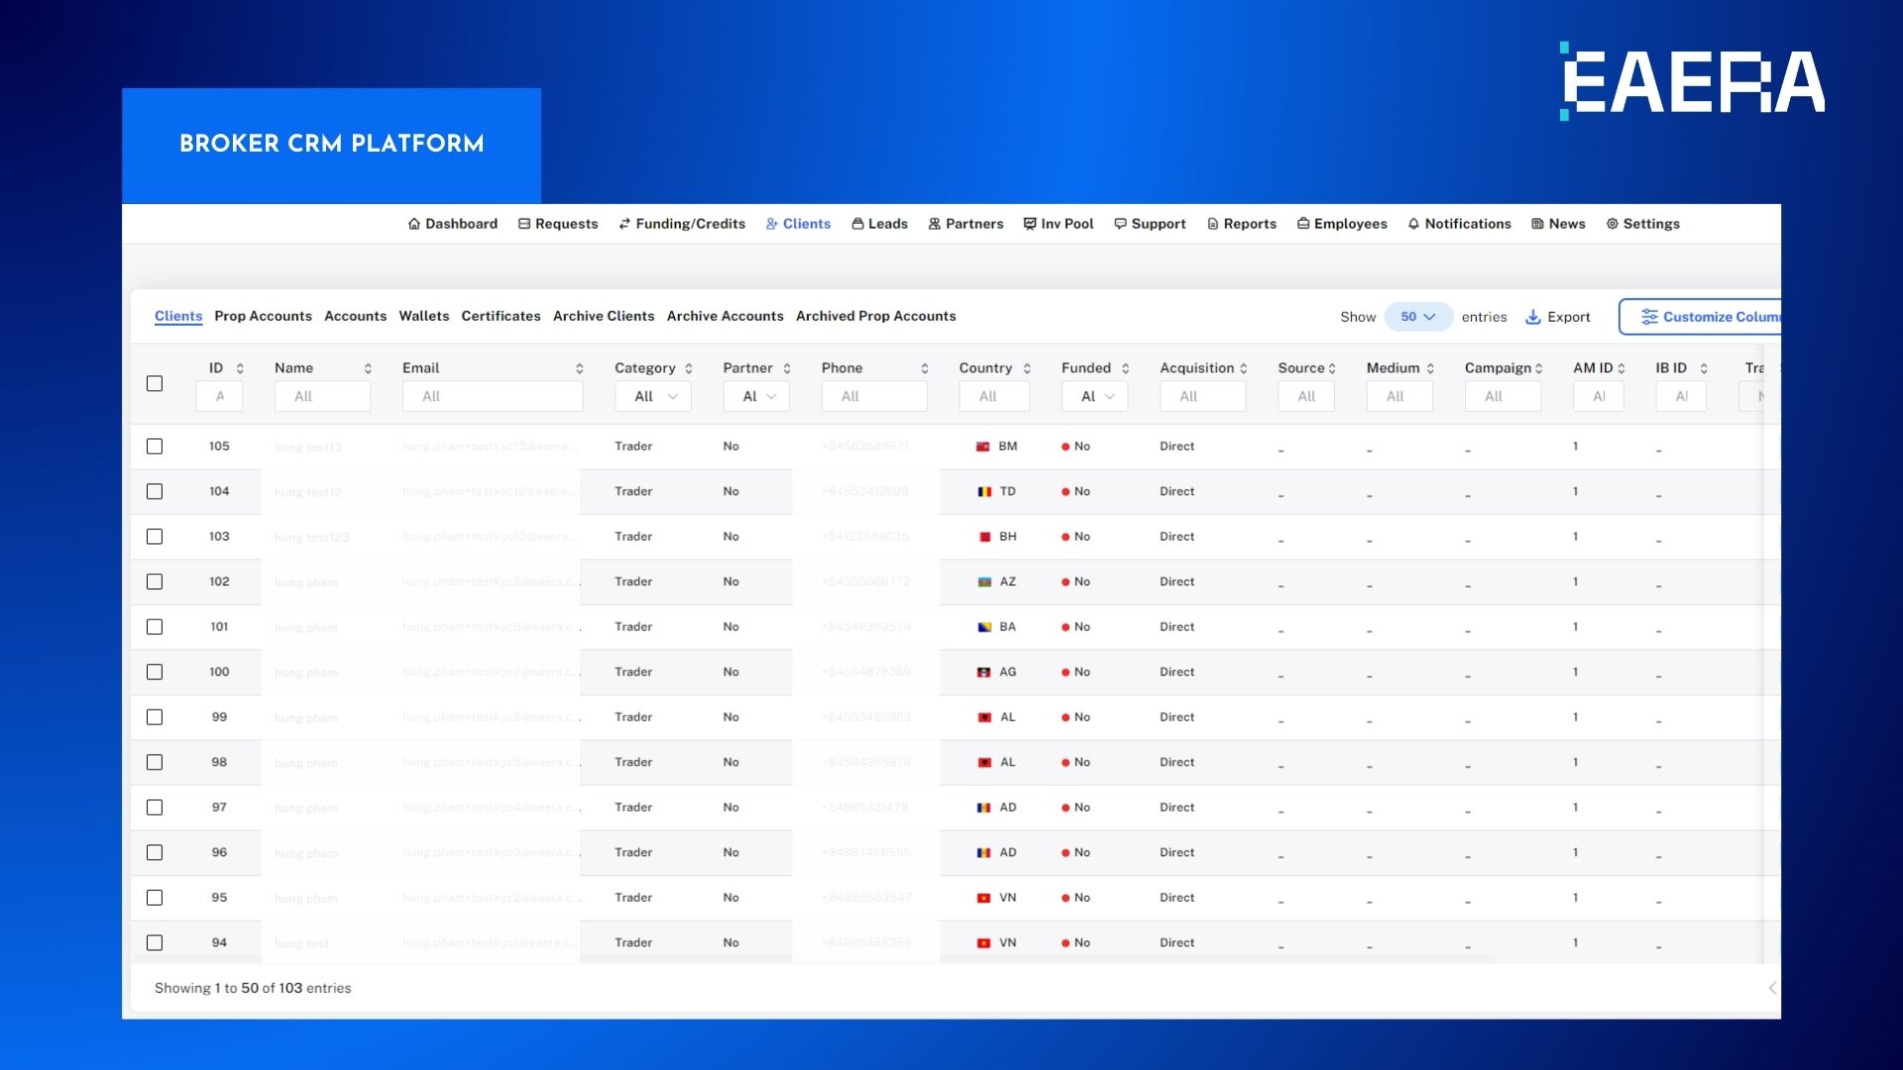Open the Funded filter dropdown
Viewport: 1903px width, 1070px height.
tap(1095, 396)
